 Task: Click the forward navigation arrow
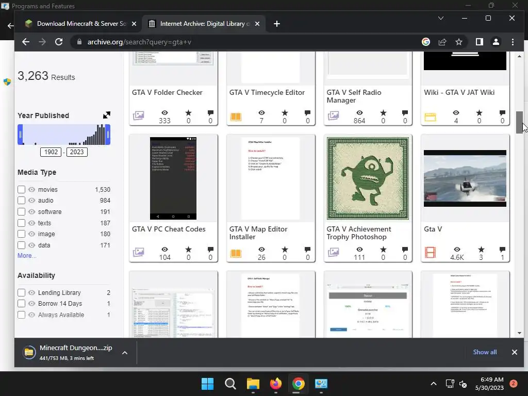point(42,42)
